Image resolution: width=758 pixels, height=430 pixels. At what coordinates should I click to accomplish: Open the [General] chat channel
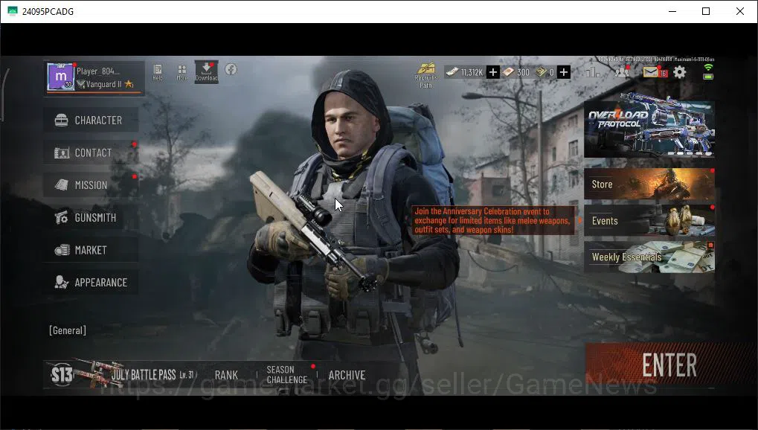click(68, 330)
